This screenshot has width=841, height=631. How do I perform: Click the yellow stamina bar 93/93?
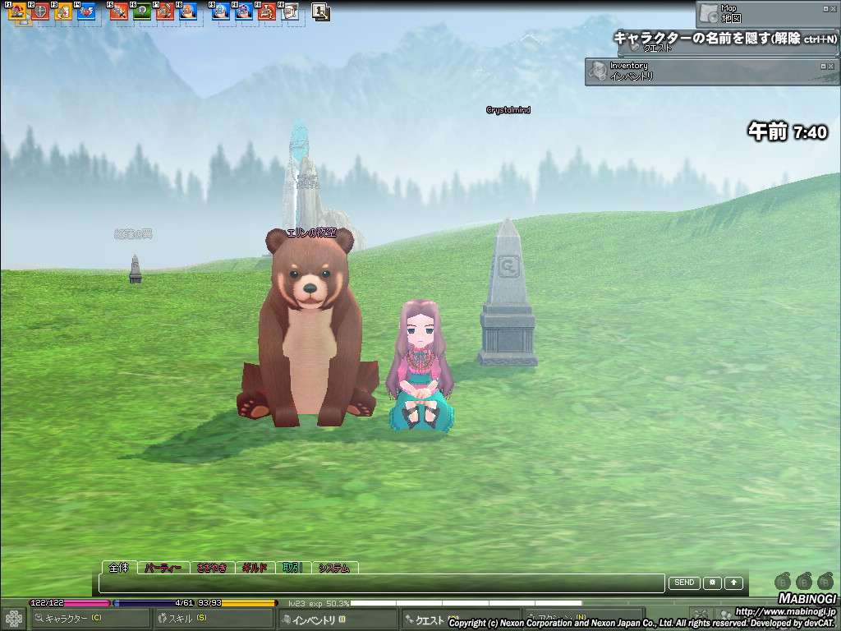coord(237,603)
